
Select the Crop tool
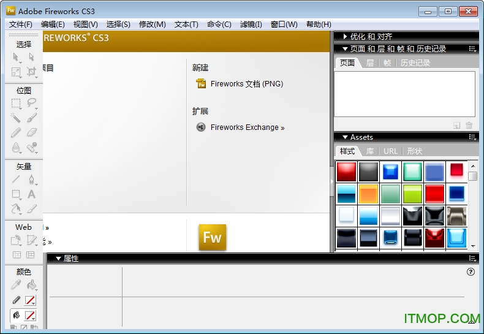31,72
